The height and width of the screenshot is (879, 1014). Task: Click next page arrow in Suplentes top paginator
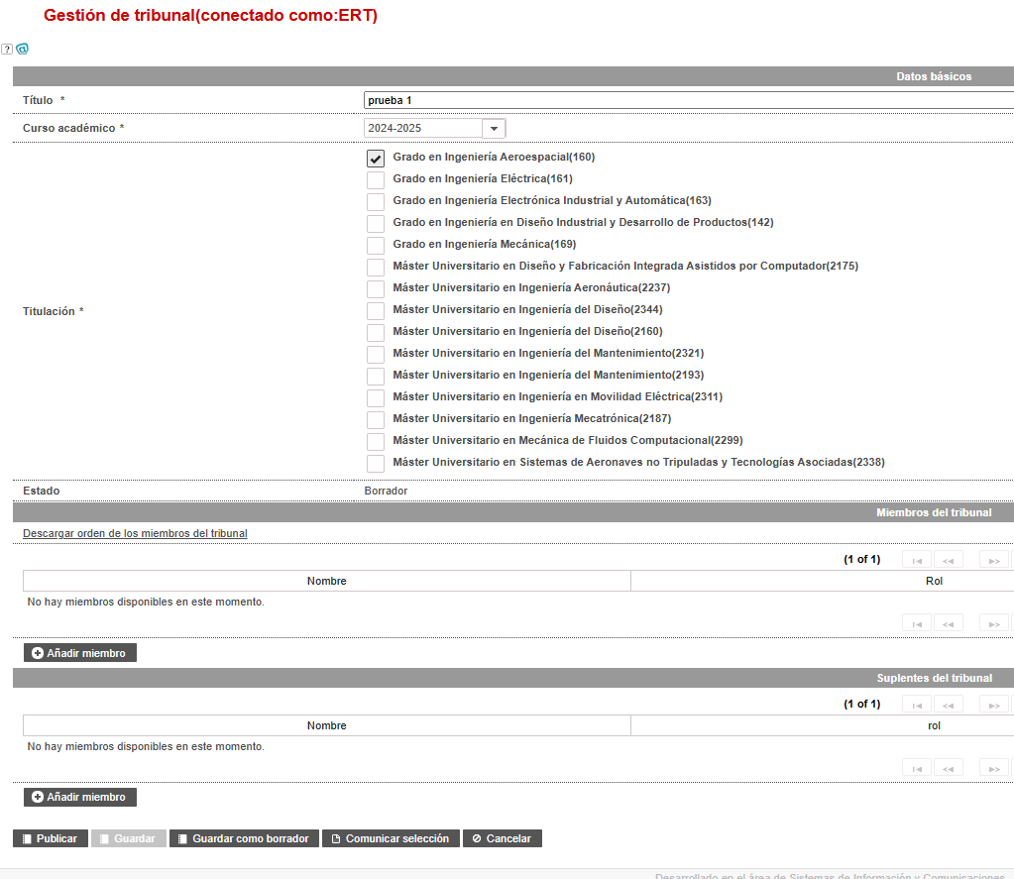pyautogui.click(x=994, y=705)
